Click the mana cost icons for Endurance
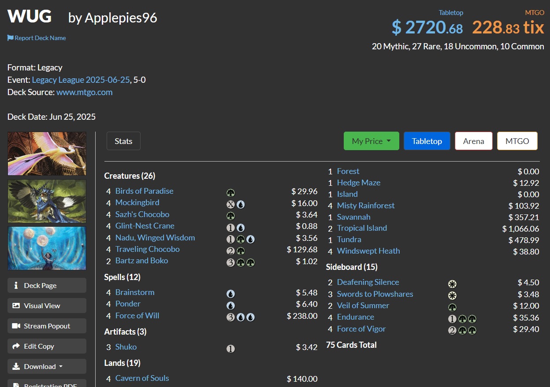The width and height of the screenshot is (550, 387). tap(462, 319)
